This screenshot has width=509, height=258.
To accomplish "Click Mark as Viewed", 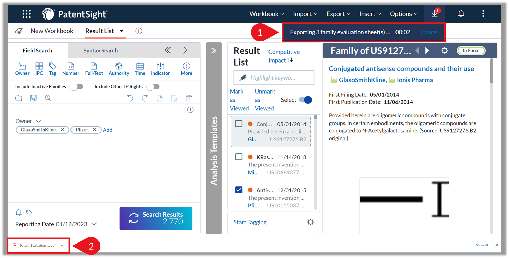I will click(239, 100).
